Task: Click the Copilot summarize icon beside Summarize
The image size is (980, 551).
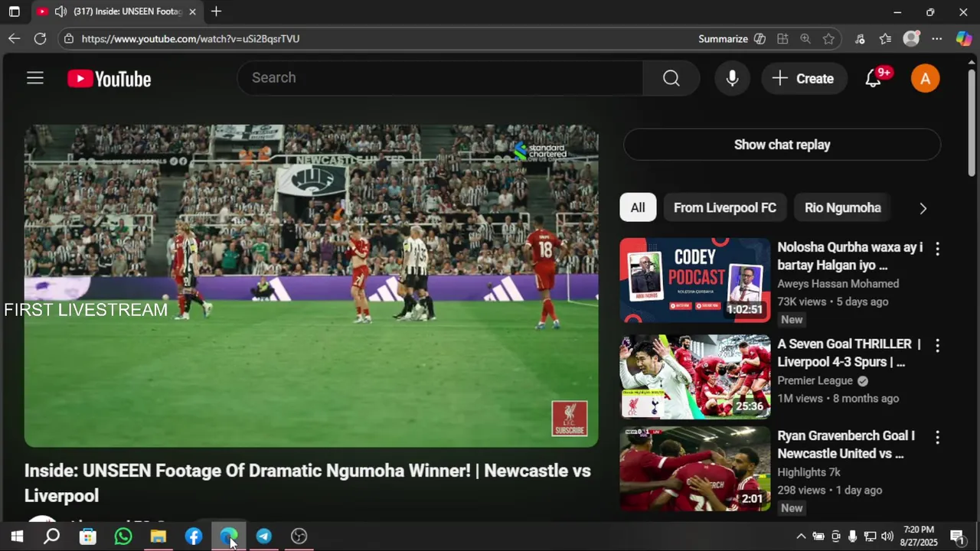Action: 759,38
